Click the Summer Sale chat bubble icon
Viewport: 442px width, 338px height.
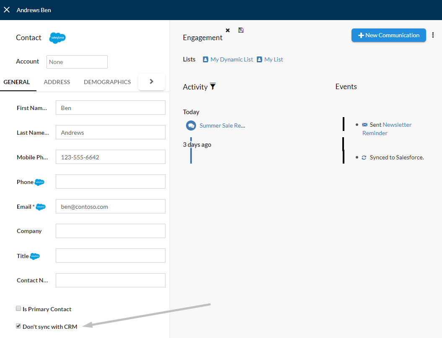[x=191, y=125]
